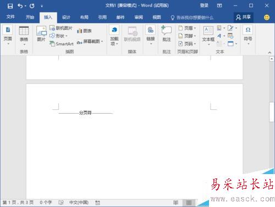Image resolution: width=275 pixels, height=207 pixels.
Task: Click the 共享 (Share) button
Action: [x=244, y=18]
